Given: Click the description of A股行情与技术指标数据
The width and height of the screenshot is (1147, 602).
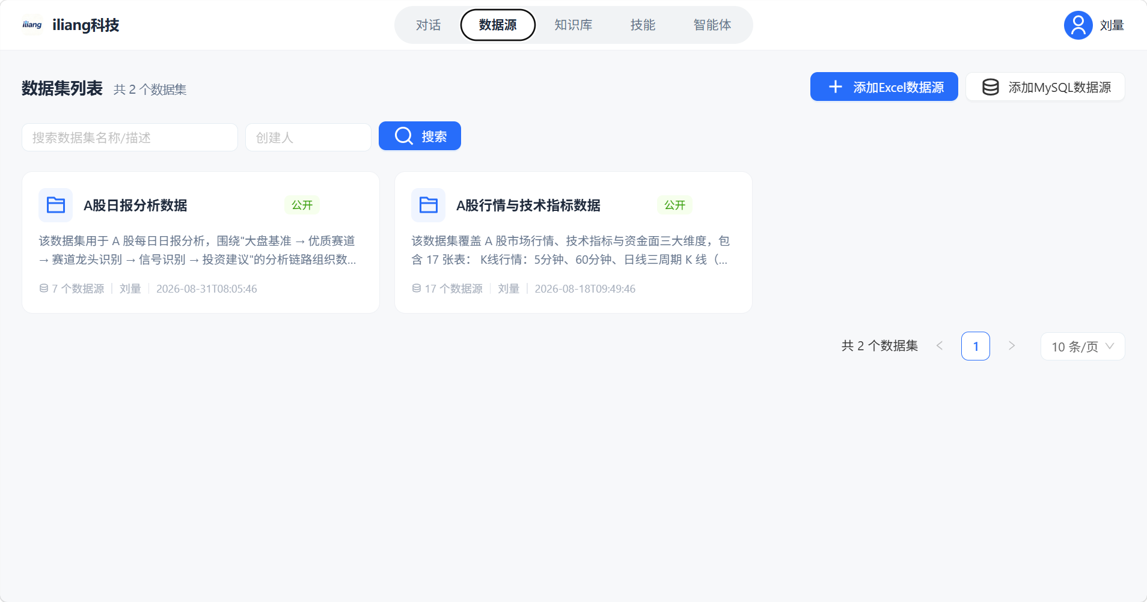Looking at the screenshot, I should tap(570, 250).
